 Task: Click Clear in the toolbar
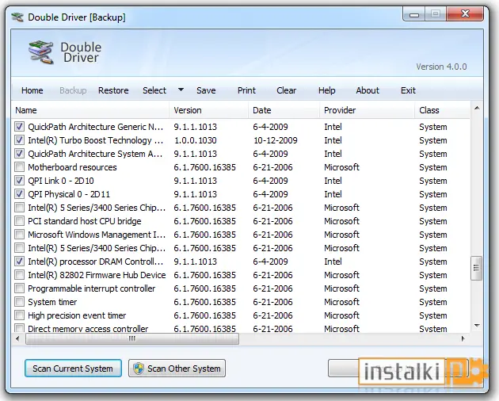pyautogui.click(x=287, y=90)
